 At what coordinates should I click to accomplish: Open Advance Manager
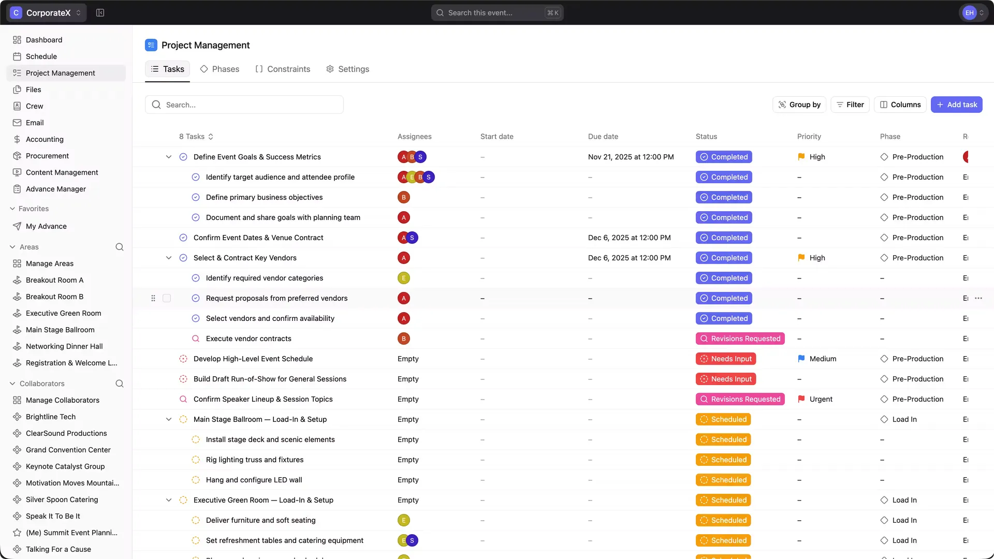pos(66,189)
